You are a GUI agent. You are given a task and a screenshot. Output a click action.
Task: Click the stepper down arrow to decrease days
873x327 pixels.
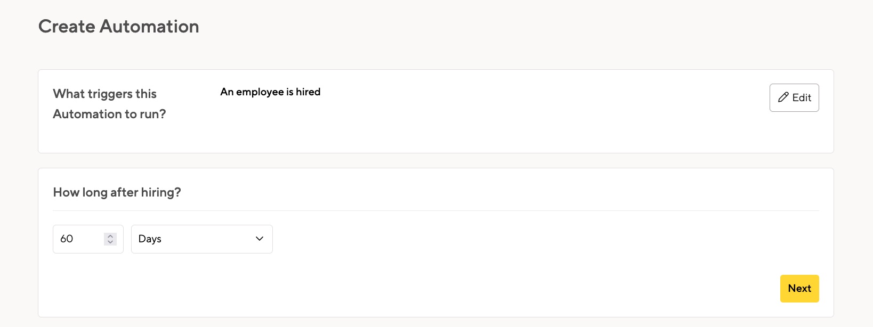tap(110, 242)
